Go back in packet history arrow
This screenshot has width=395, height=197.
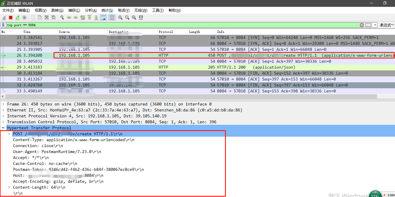point(69,18)
